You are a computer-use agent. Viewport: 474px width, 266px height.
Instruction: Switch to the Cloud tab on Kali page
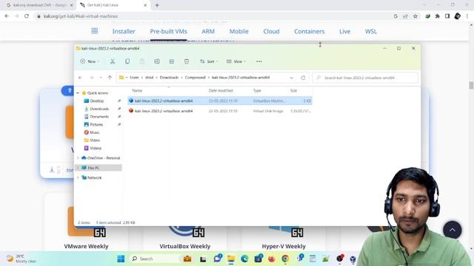coord(271,31)
